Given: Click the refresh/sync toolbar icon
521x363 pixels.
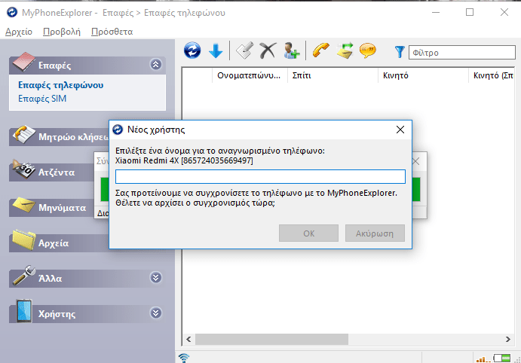Looking at the screenshot, I should coord(192,50).
